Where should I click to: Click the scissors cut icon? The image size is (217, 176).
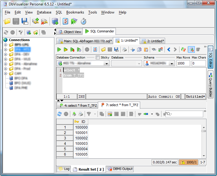133,49
